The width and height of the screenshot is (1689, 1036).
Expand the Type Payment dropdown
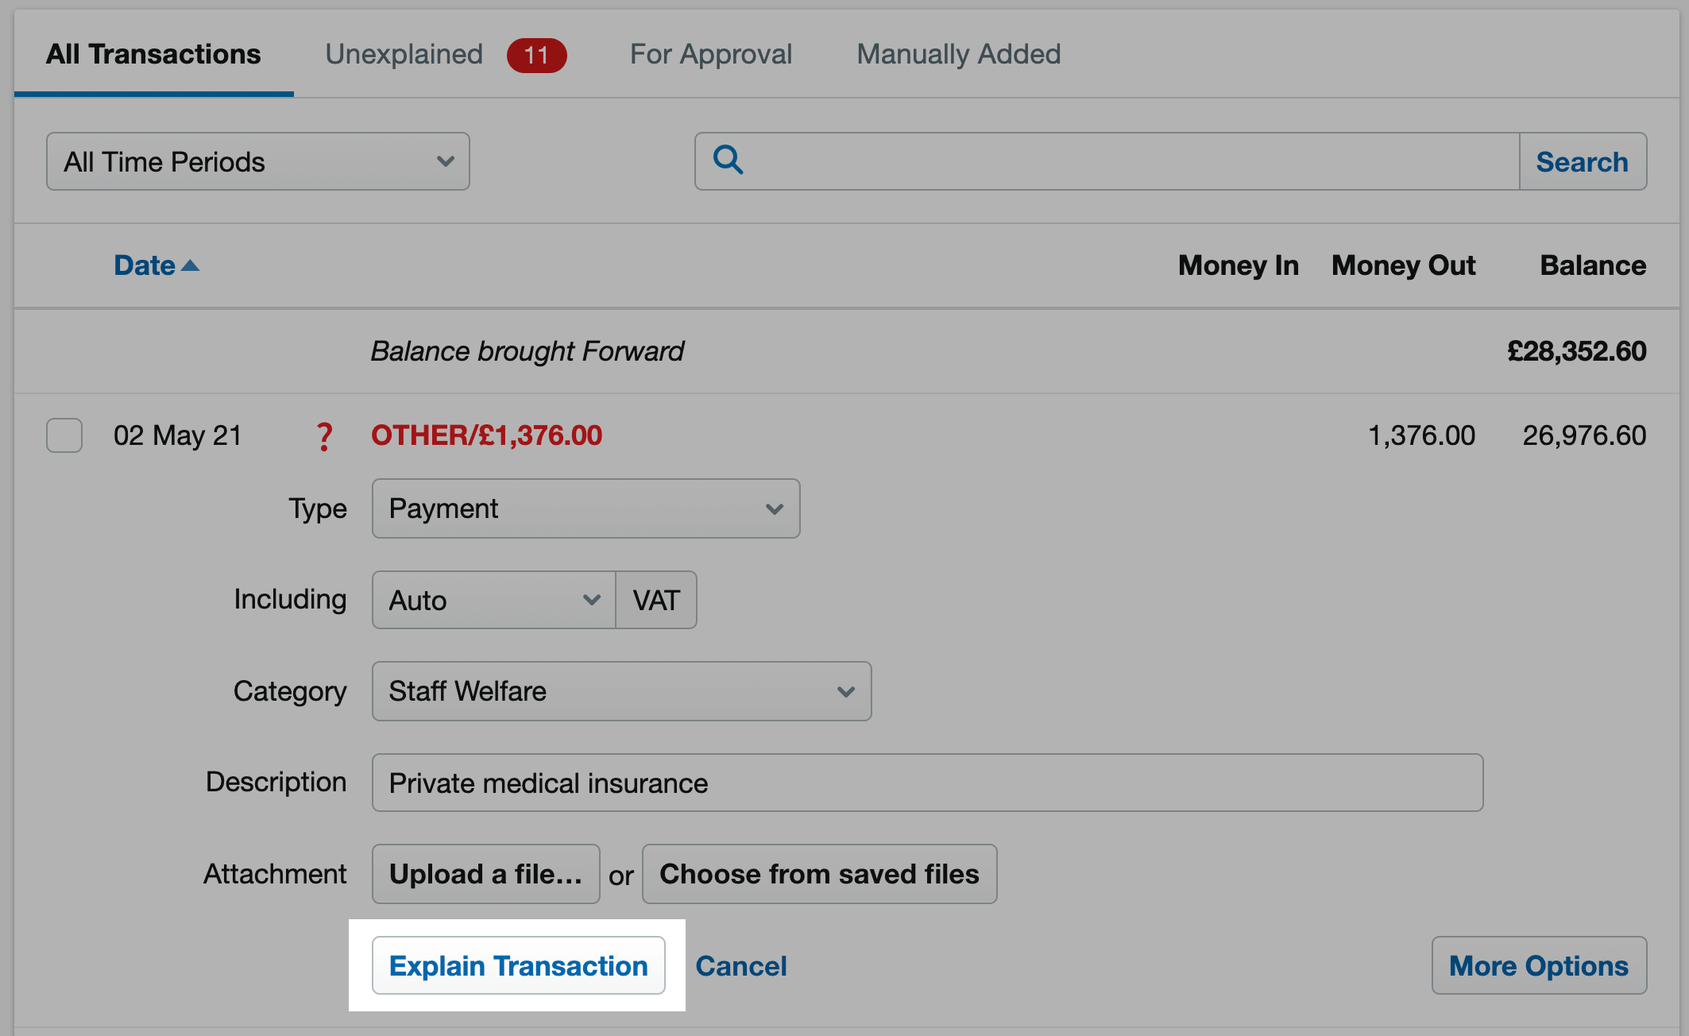(586, 508)
